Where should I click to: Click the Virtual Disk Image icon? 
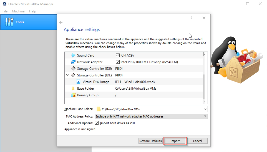79,82
